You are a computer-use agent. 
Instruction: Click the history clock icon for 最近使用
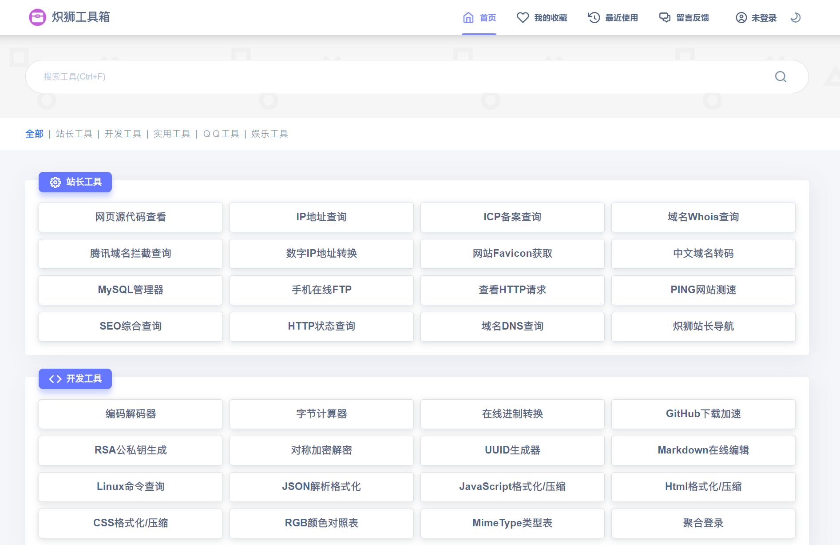click(x=594, y=18)
